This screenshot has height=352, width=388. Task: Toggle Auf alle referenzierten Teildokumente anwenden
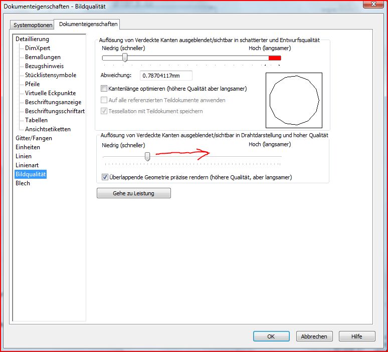[104, 100]
